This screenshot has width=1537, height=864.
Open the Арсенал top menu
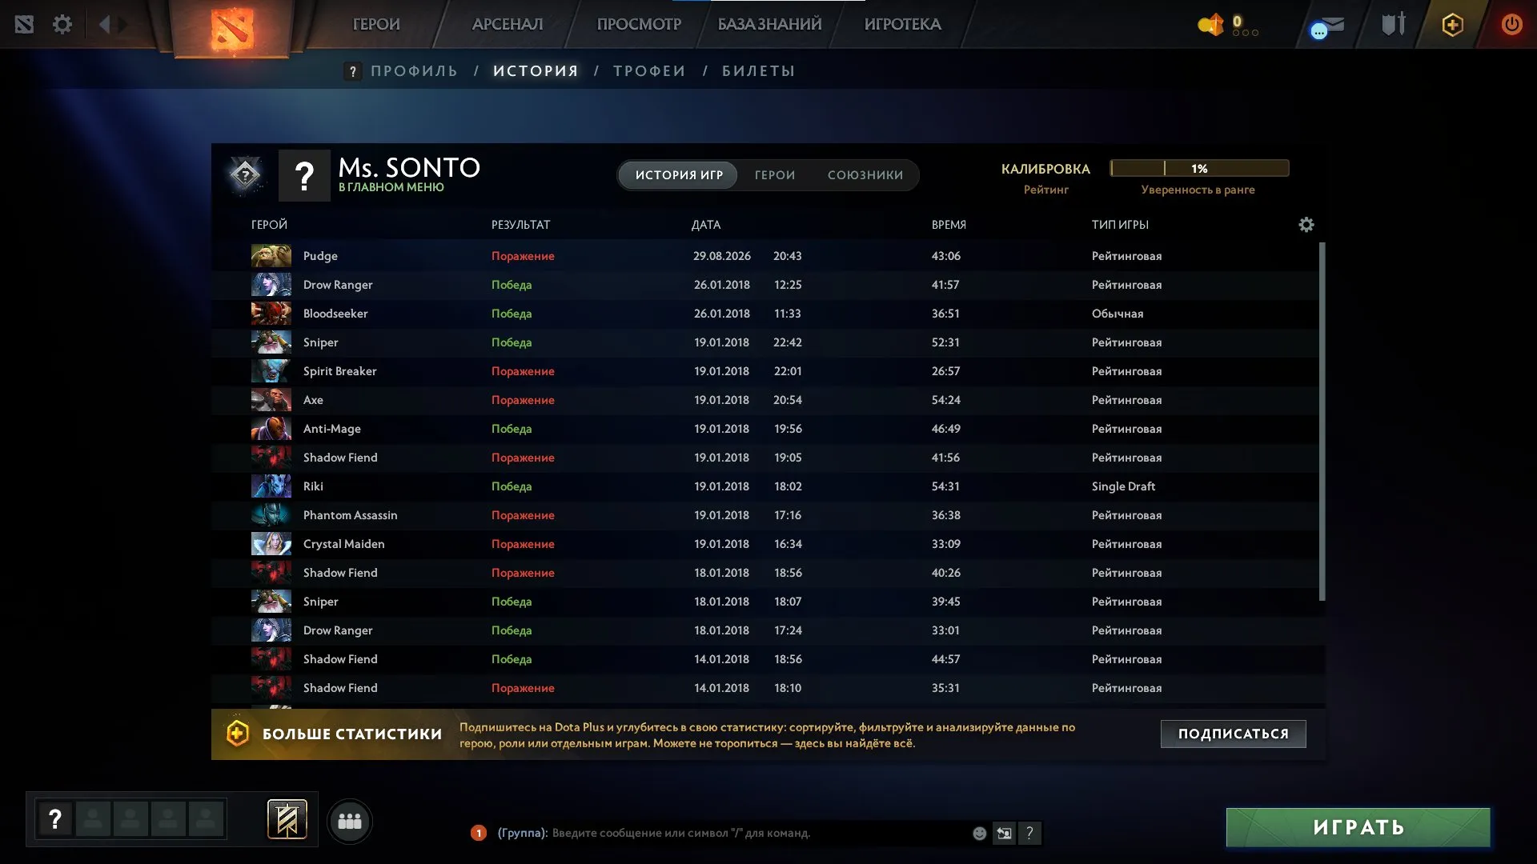(x=508, y=25)
